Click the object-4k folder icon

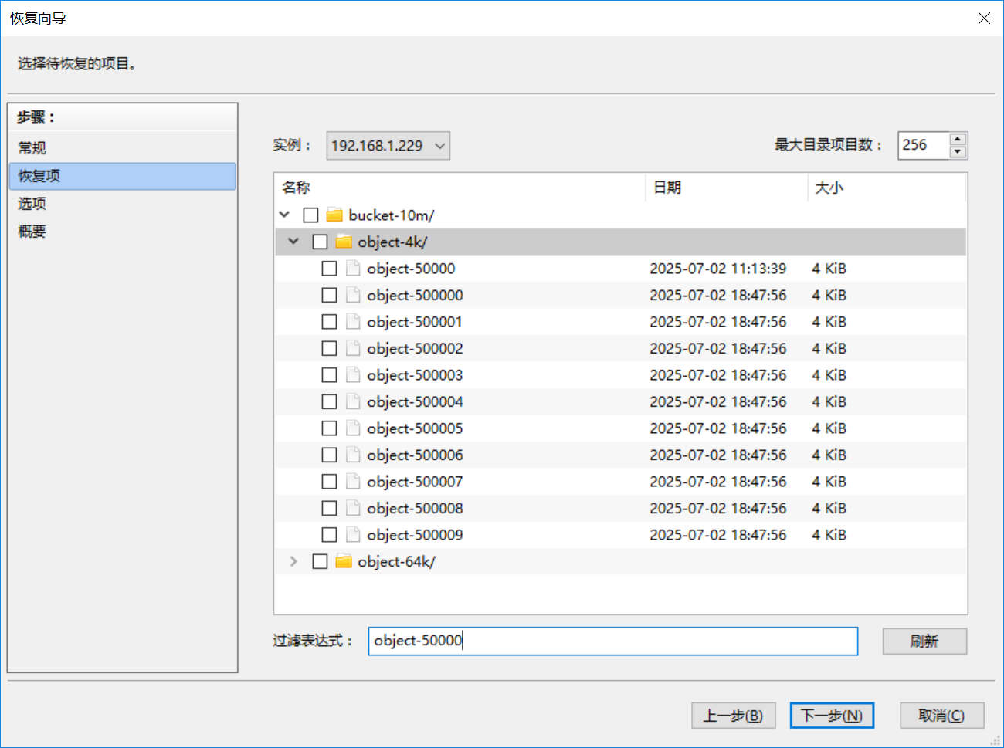pyautogui.click(x=344, y=242)
